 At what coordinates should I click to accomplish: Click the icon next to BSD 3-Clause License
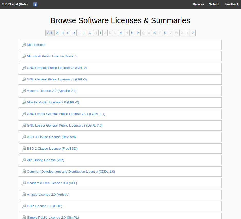pyautogui.click(x=24, y=137)
